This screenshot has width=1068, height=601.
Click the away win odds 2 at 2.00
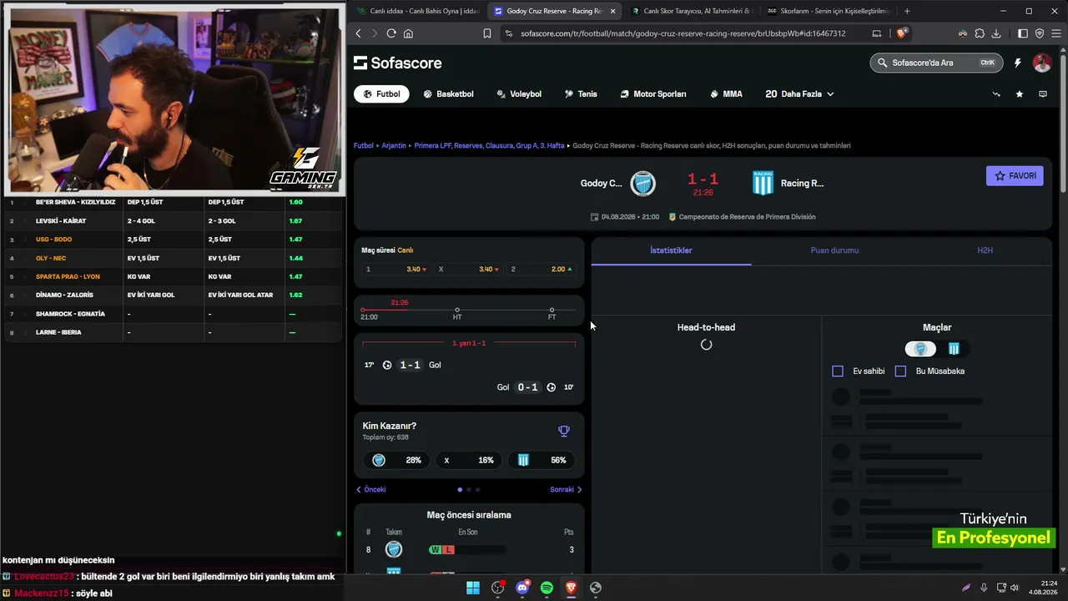point(542,269)
